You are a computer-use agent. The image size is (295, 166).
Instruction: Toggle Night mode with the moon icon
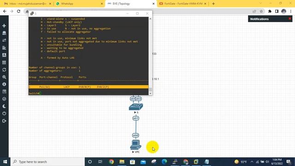pyautogui.click(x=4, y=106)
